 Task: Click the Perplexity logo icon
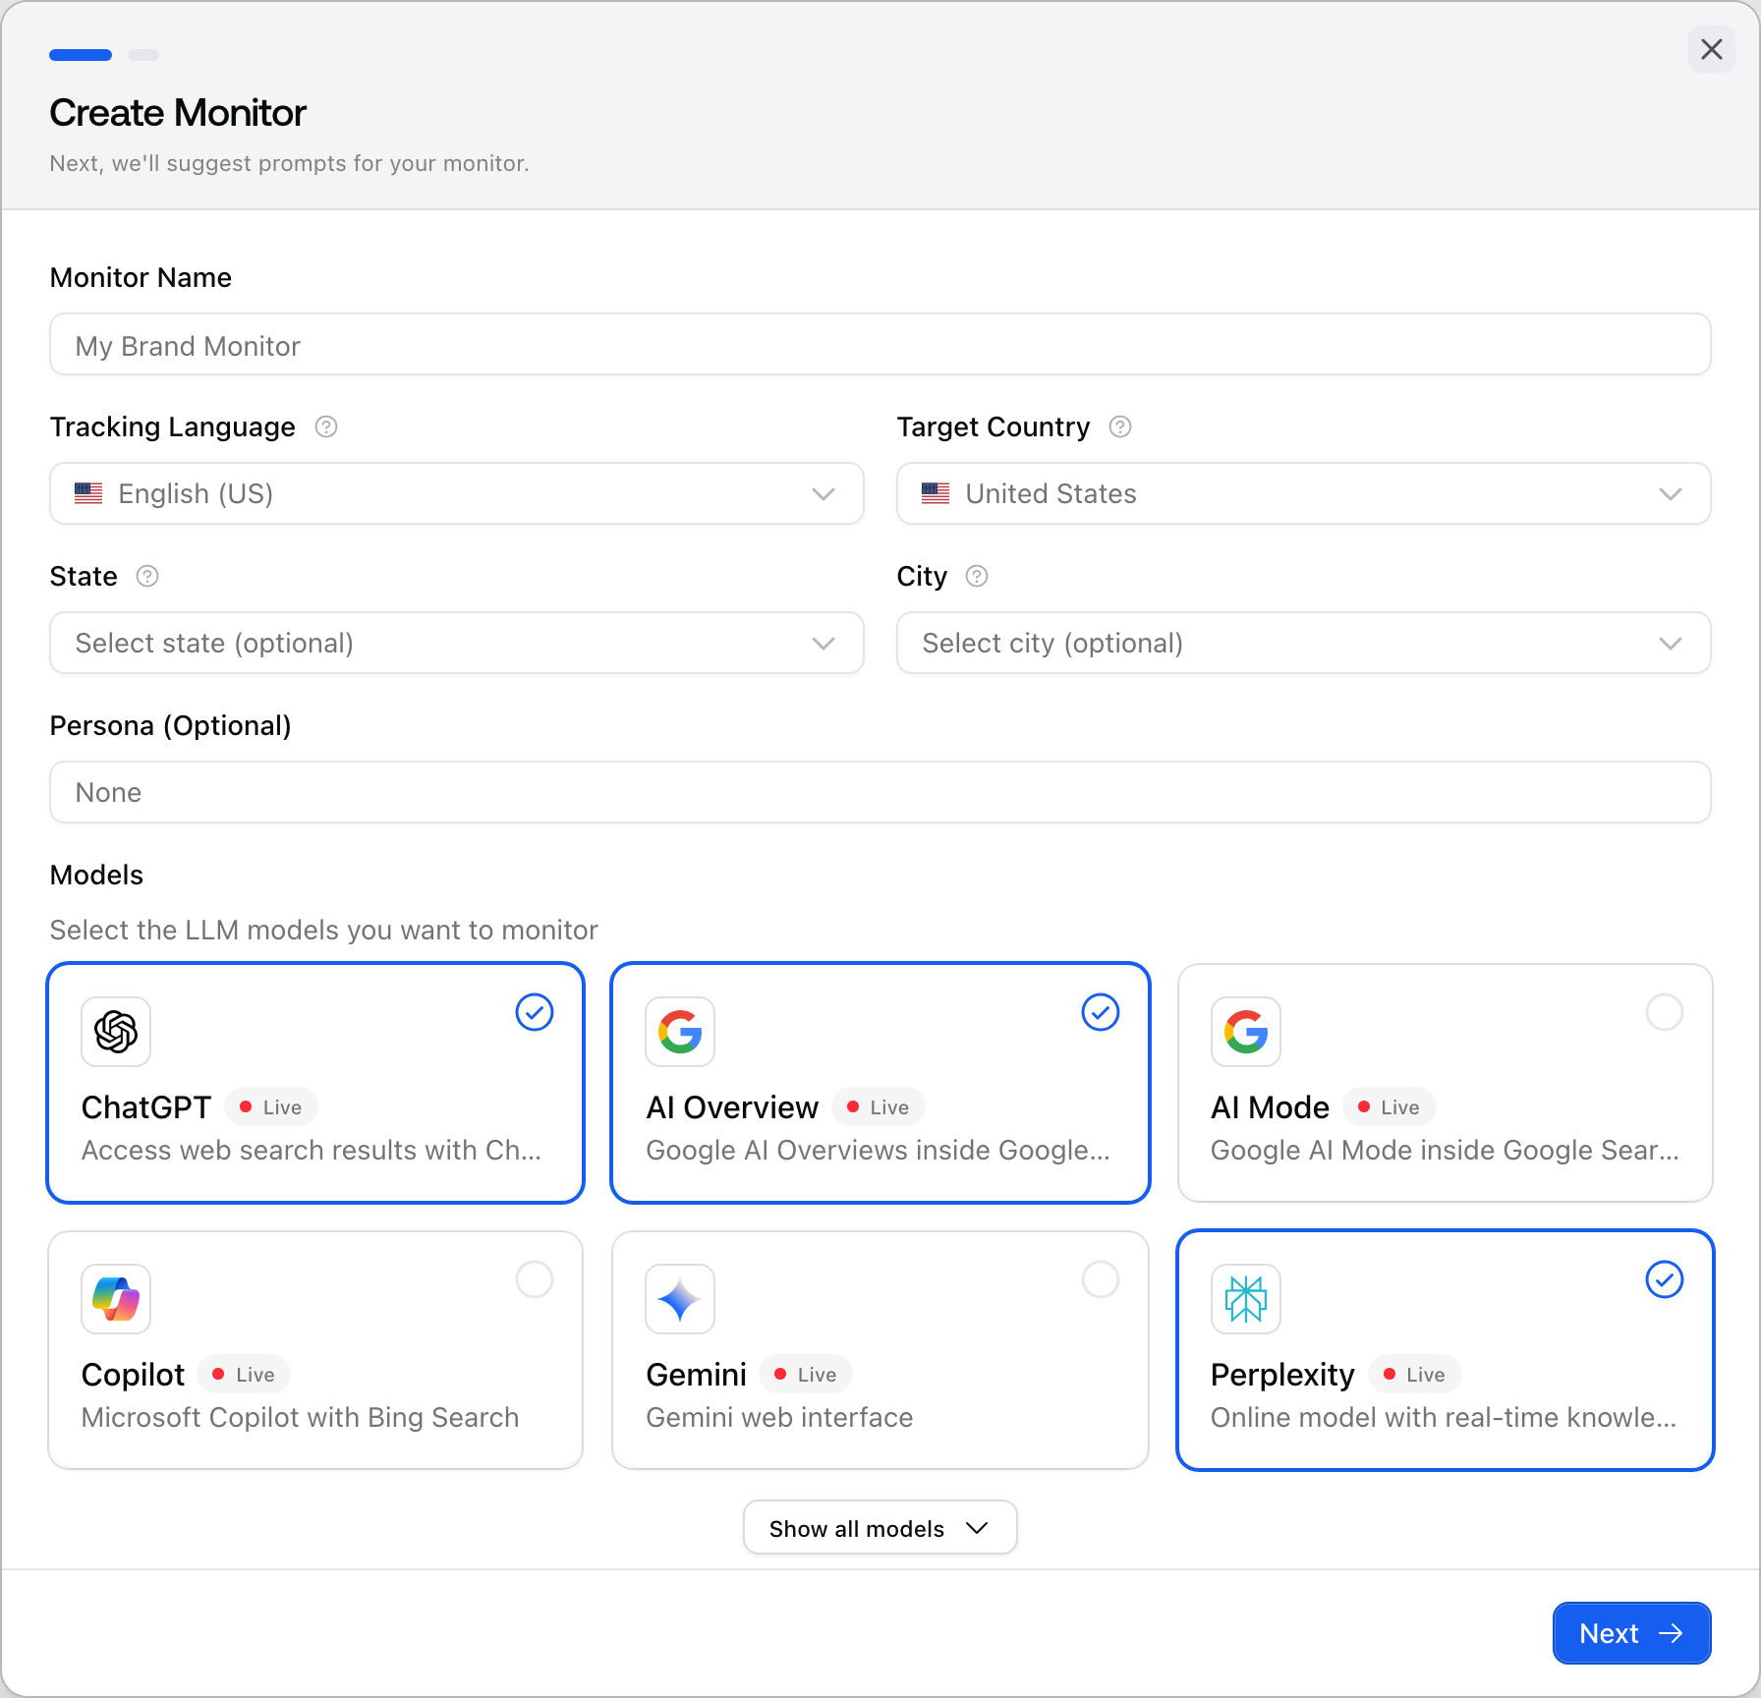pyautogui.click(x=1246, y=1299)
